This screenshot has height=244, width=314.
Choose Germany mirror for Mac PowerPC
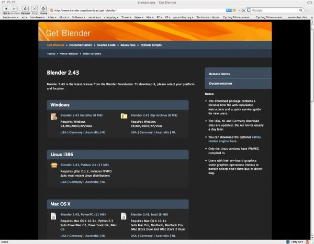click(76, 236)
